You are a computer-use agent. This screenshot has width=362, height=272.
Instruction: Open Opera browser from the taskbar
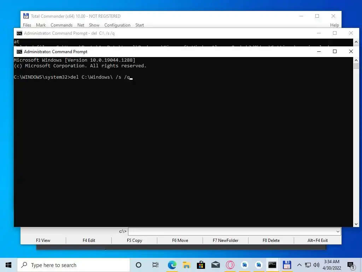pyautogui.click(x=230, y=265)
